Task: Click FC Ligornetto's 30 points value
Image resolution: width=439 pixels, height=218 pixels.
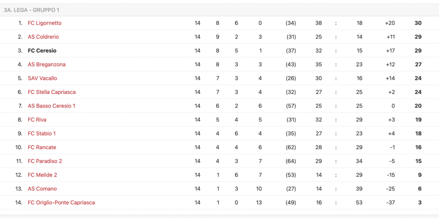Action: tap(418, 23)
